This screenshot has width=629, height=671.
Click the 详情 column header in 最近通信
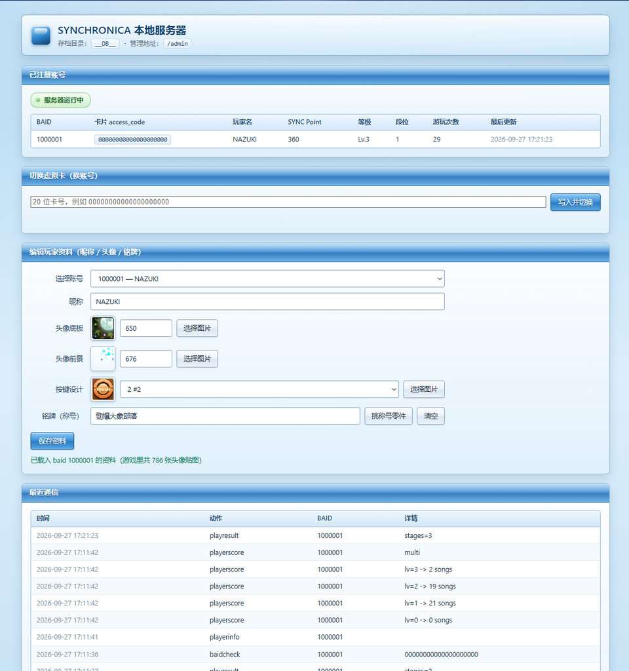(411, 518)
